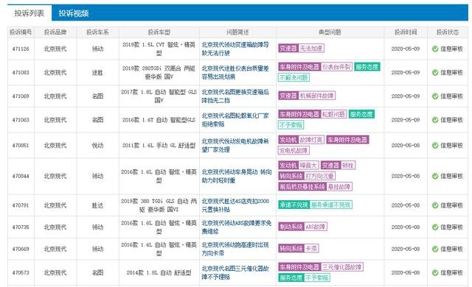
Task: Click green check icon for complaint 471083
Action: (x=435, y=72)
